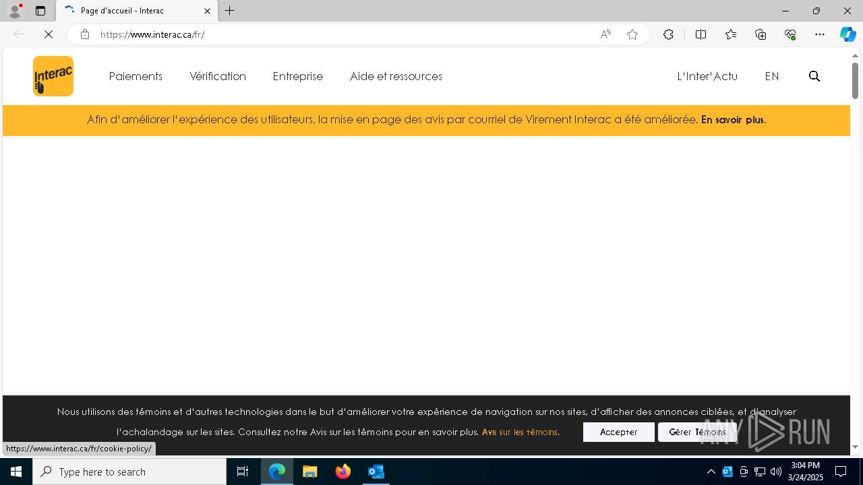Open a new tab with the plus button
The height and width of the screenshot is (485, 863).
[x=230, y=11]
